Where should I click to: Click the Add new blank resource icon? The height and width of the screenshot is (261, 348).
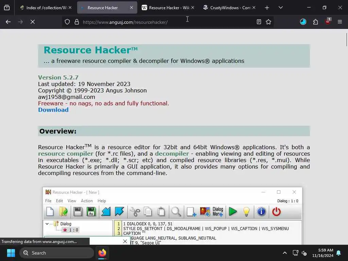[x=191, y=211]
